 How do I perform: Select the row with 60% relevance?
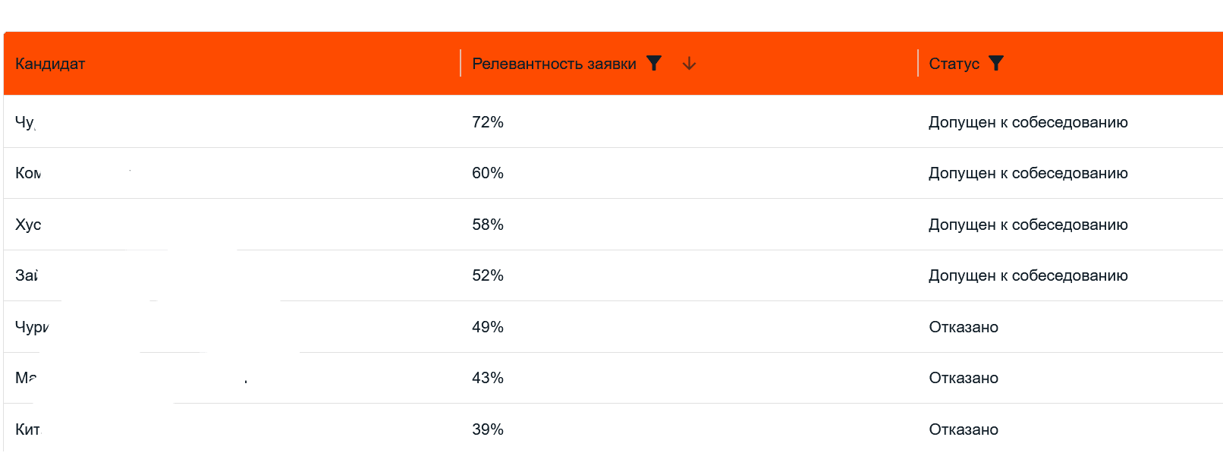point(613,173)
